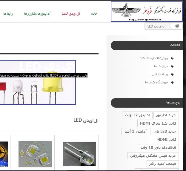
Task: Click ال‌ای‌دی LED breadcrumb entry
Action: (156, 26)
